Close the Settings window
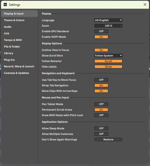This screenshot has height=166, width=150. [145, 4]
